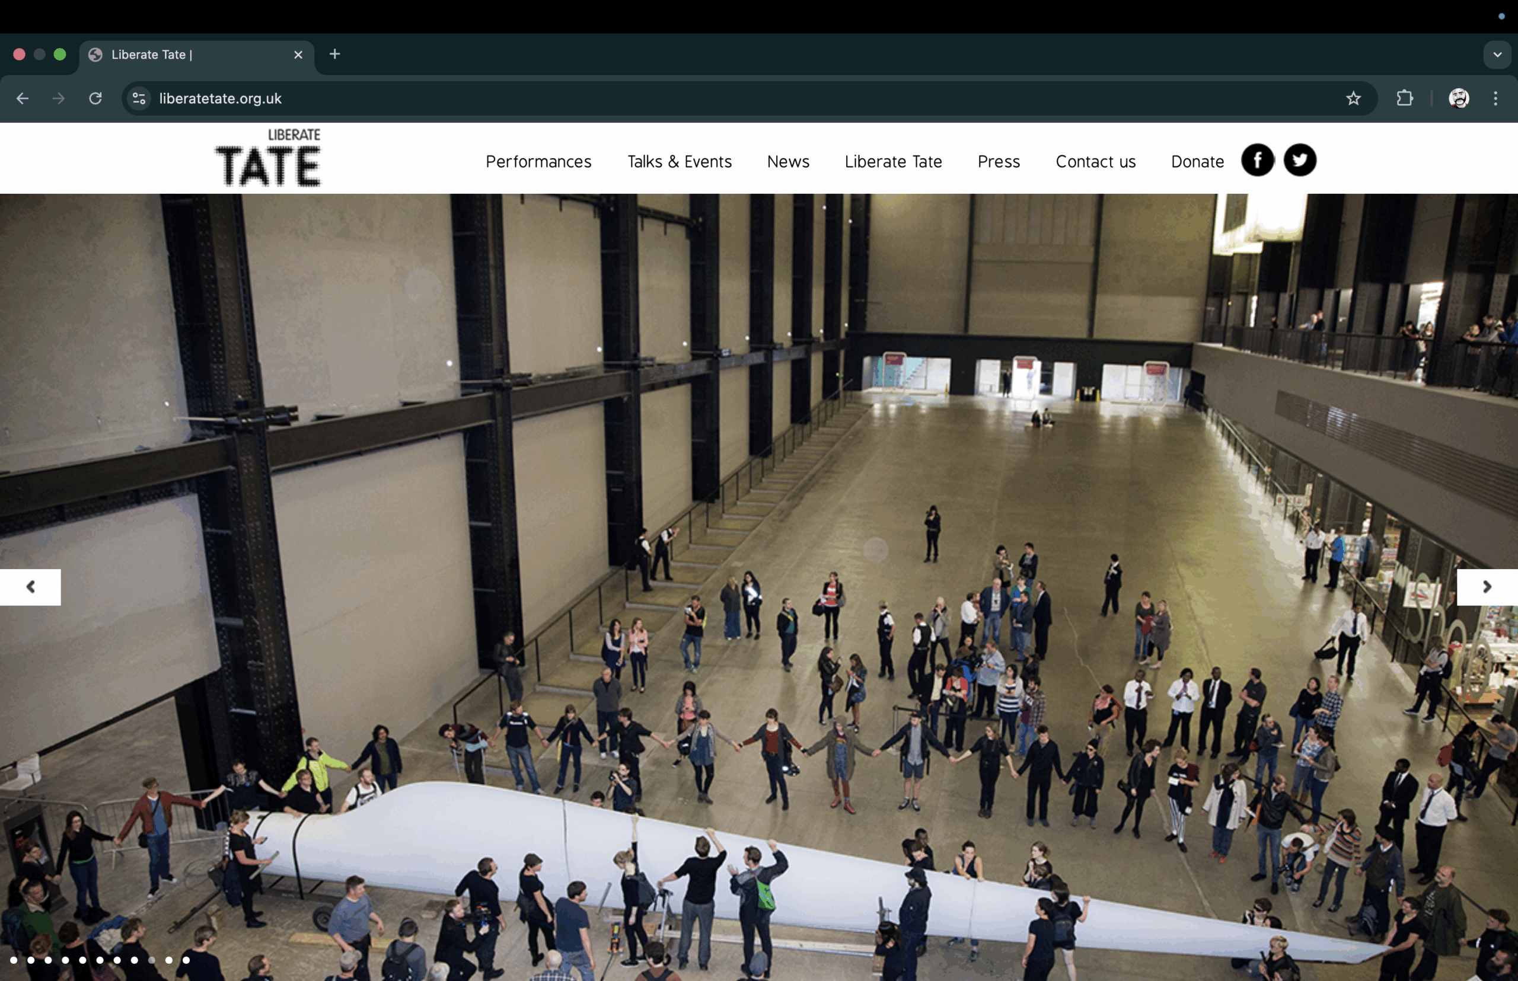View site information icon in address bar

pyautogui.click(x=139, y=98)
